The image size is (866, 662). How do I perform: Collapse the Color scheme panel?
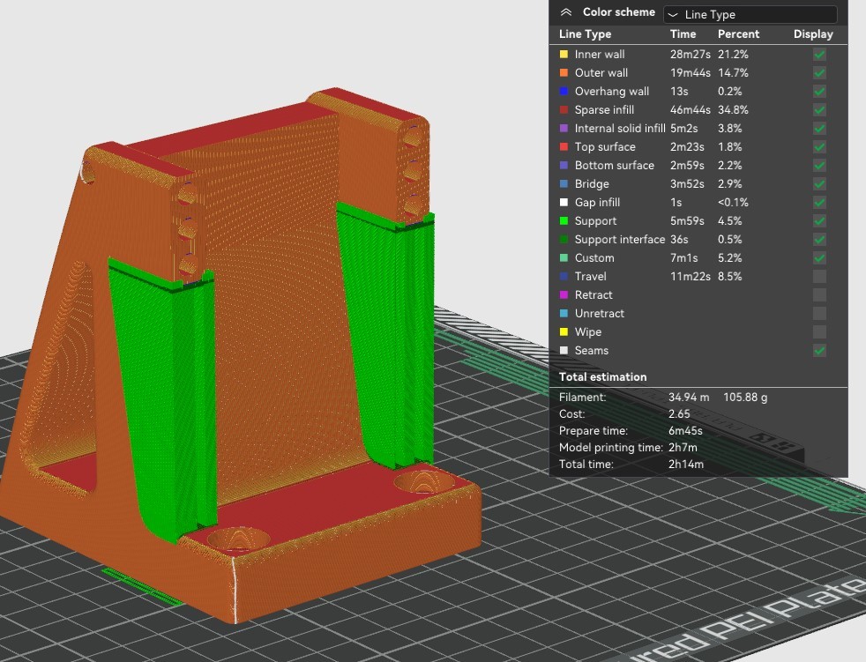coord(565,12)
